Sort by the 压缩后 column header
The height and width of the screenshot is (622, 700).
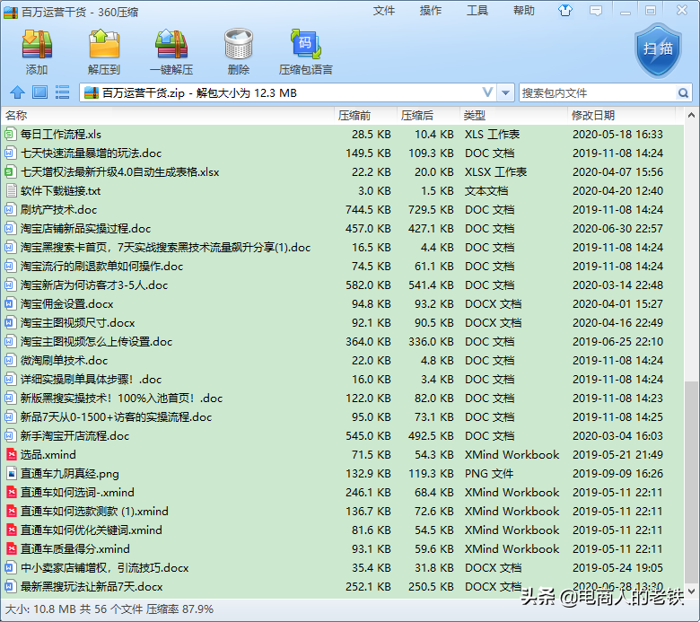(428, 116)
